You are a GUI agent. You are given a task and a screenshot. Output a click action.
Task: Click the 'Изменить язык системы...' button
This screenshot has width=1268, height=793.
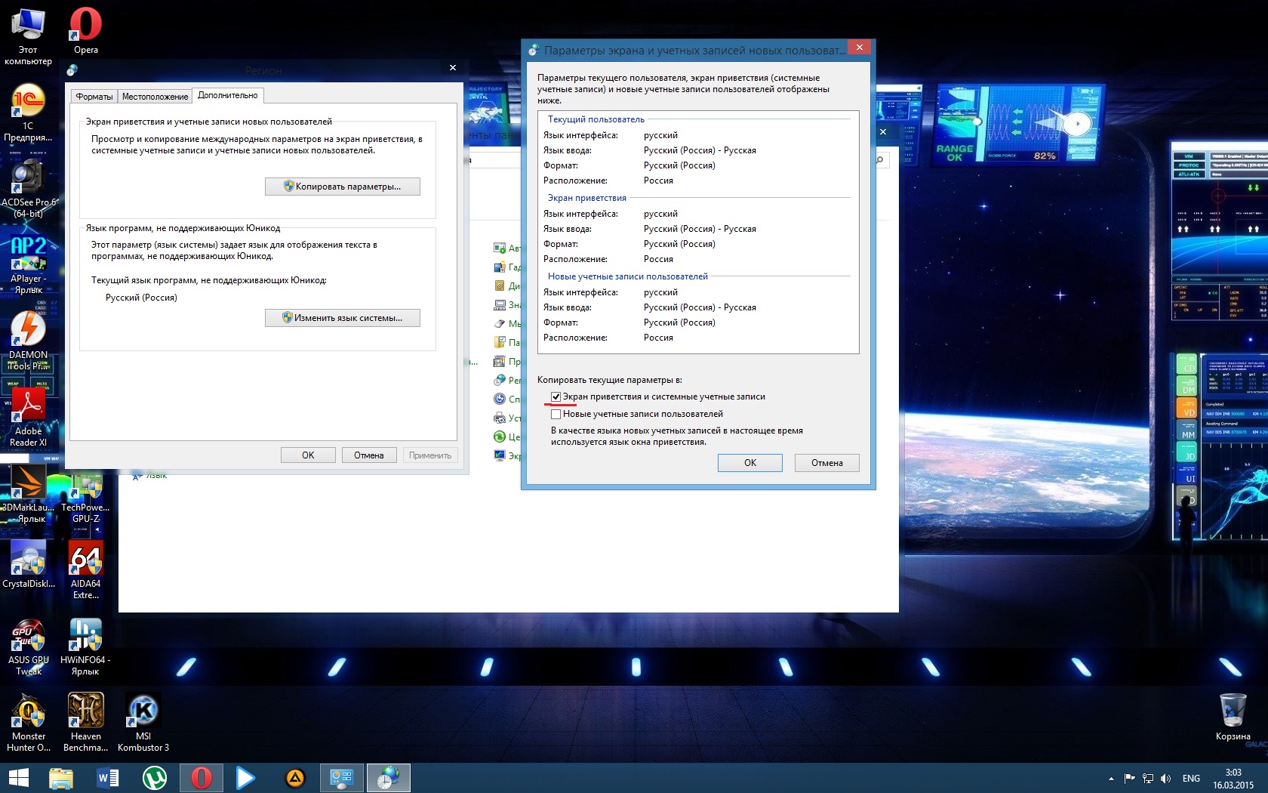(343, 318)
